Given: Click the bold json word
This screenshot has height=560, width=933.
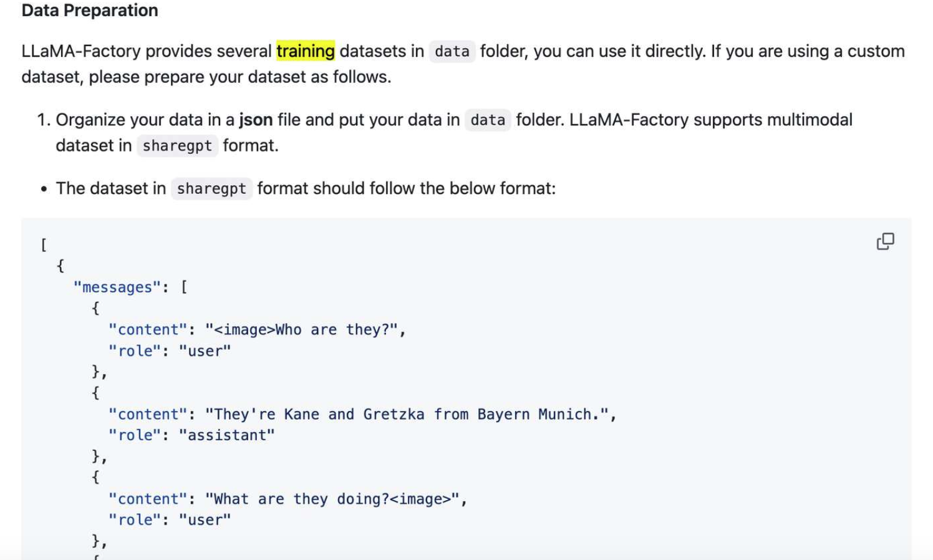Looking at the screenshot, I should (x=256, y=120).
